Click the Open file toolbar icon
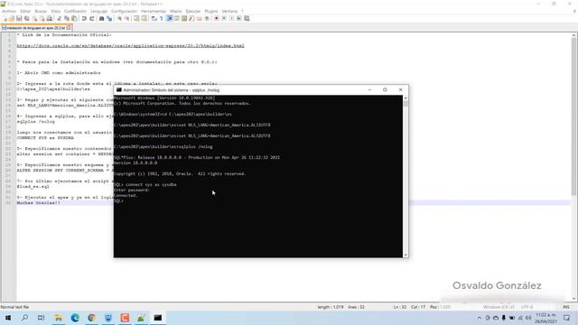 (x=12, y=18)
